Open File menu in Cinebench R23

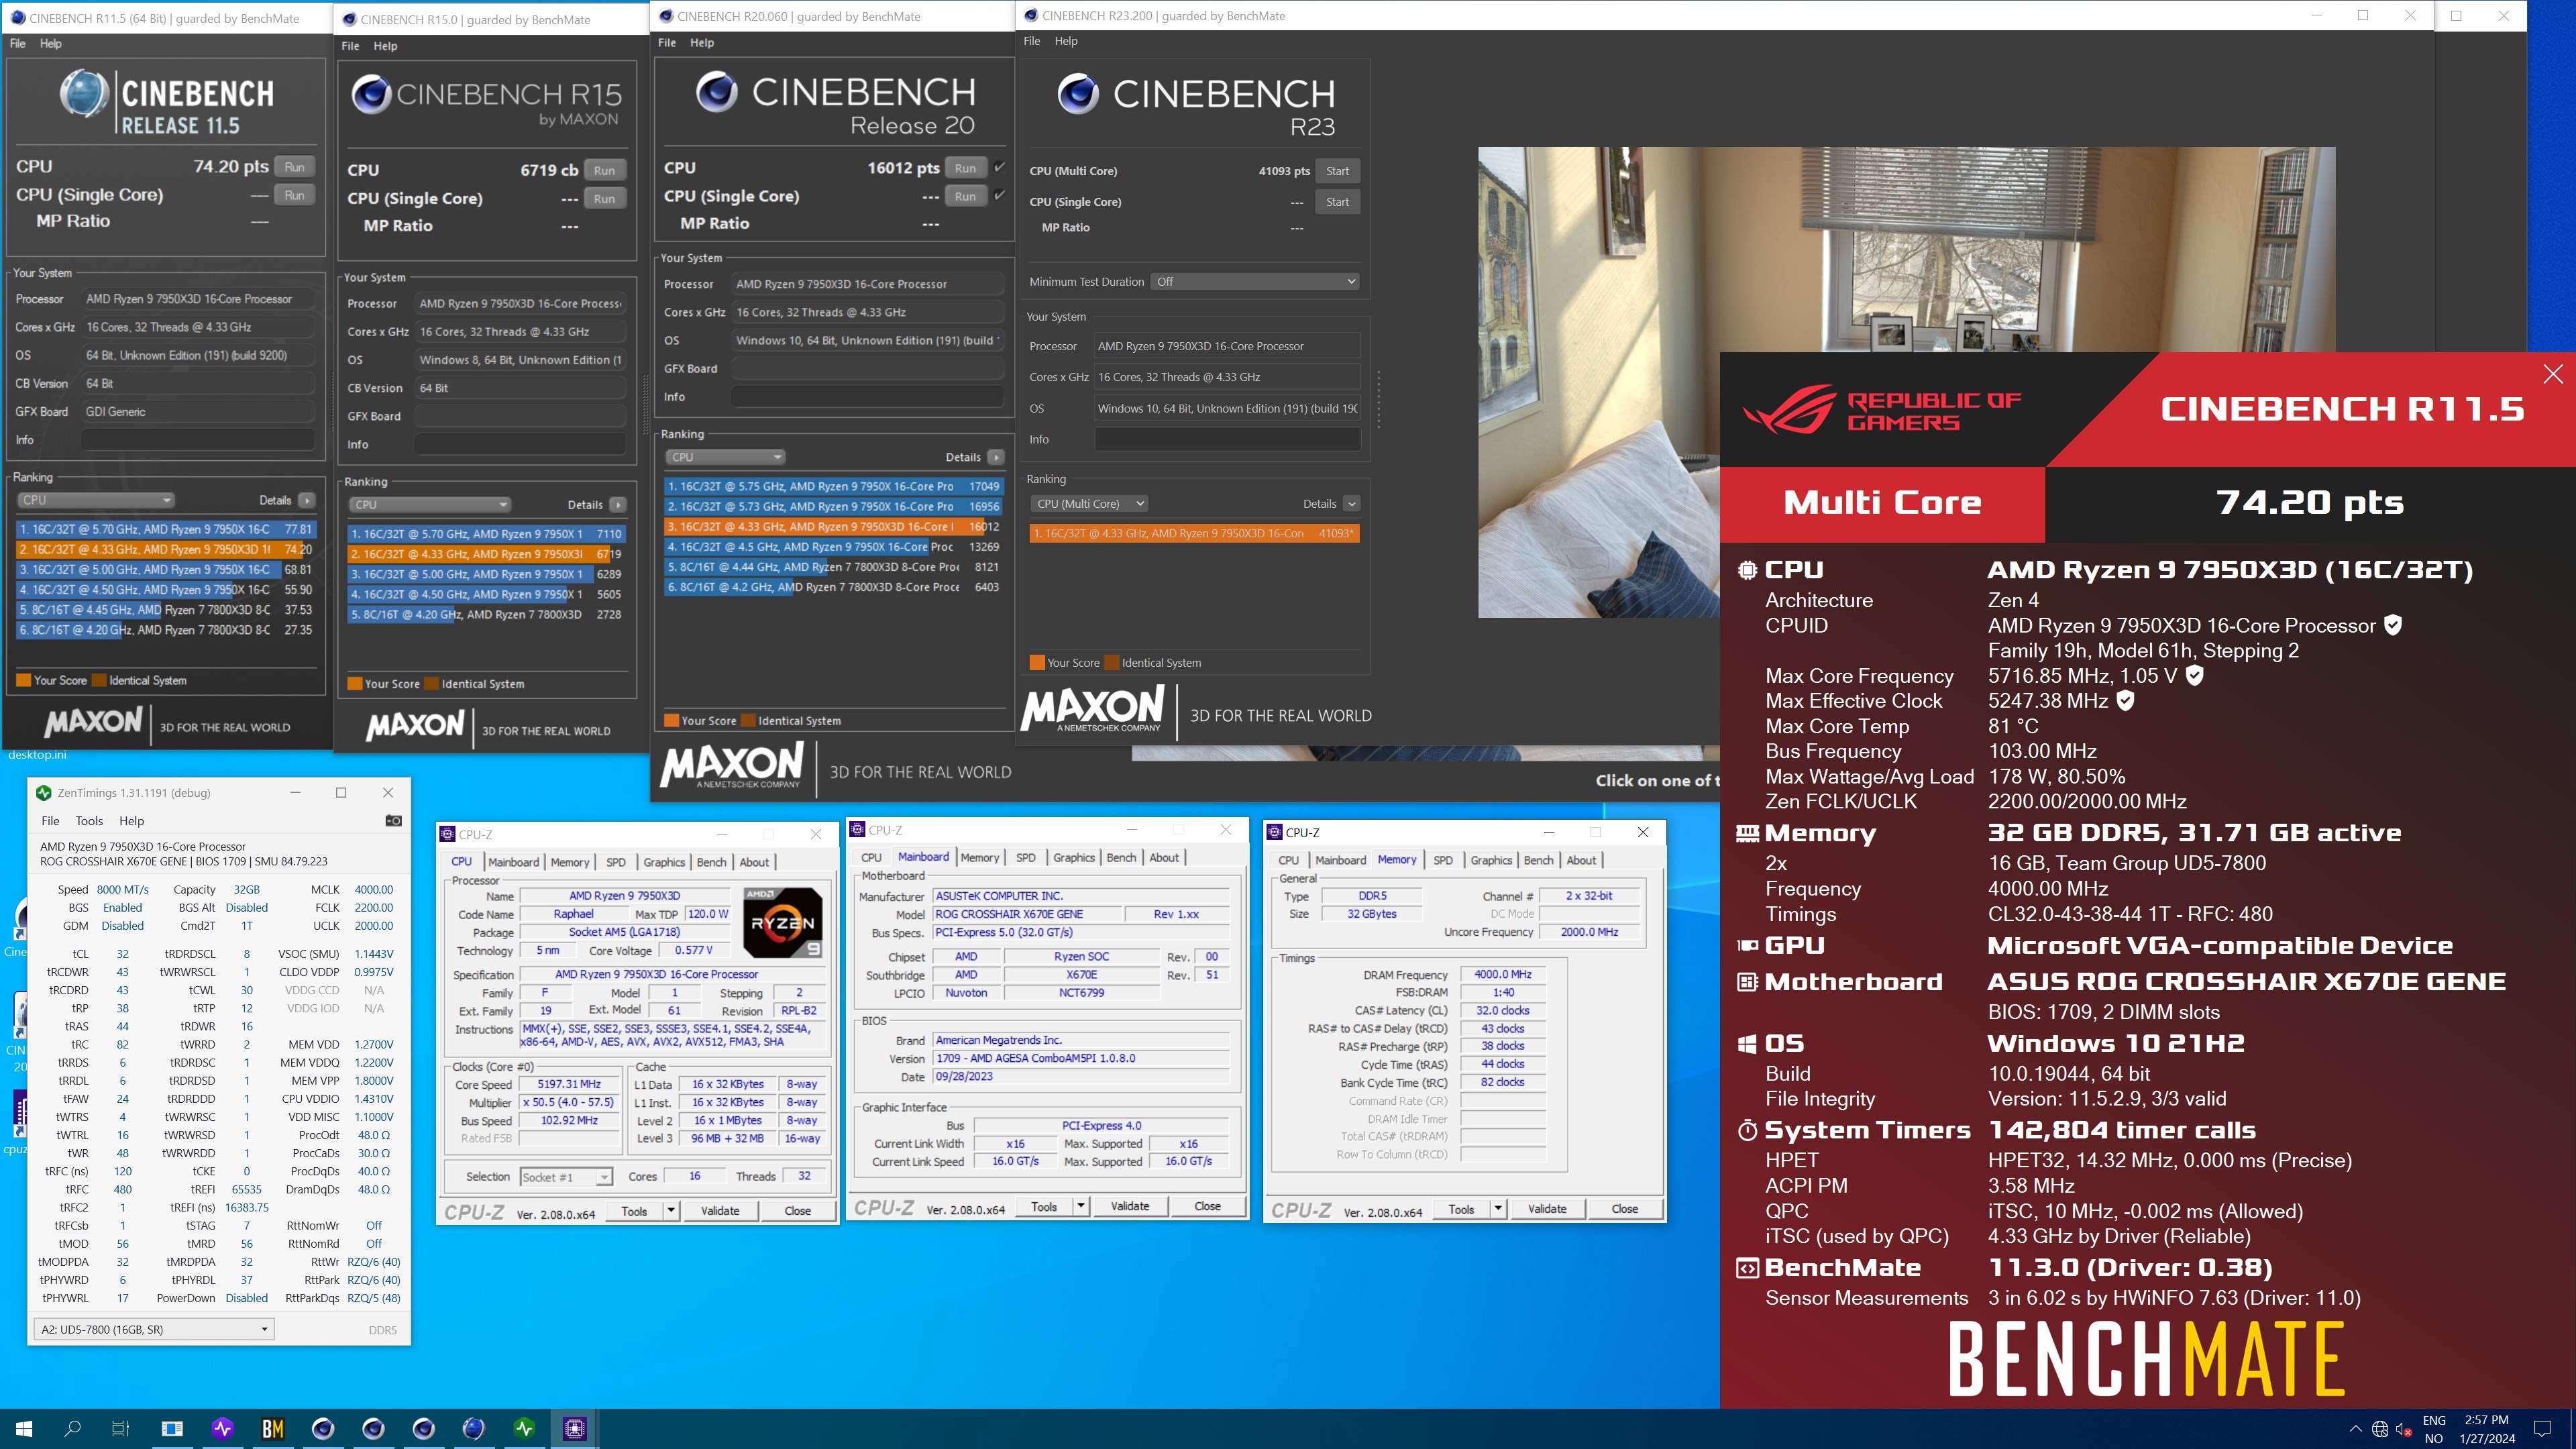coord(1032,41)
